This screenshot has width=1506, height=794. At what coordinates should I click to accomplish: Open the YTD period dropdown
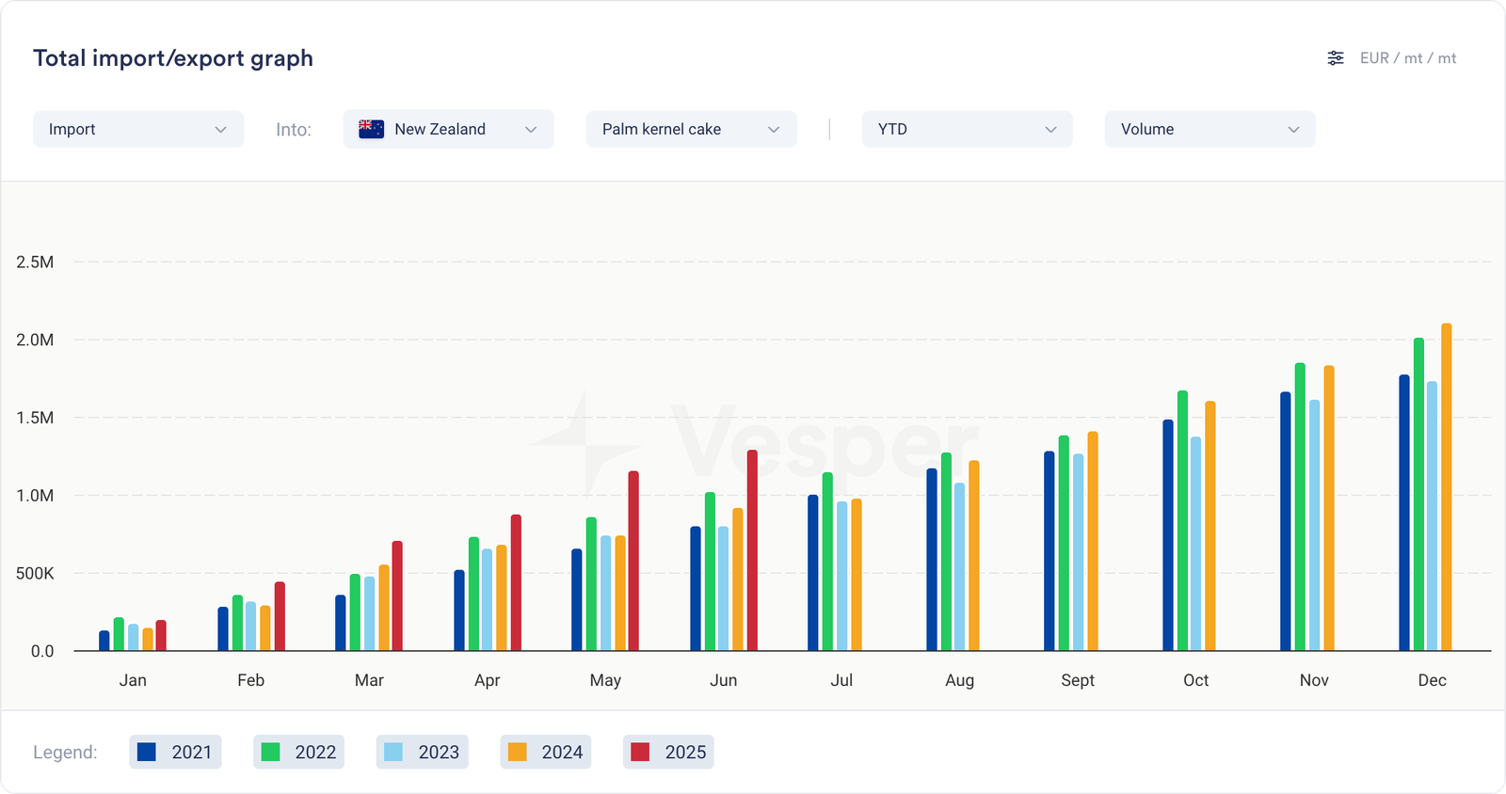point(967,130)
